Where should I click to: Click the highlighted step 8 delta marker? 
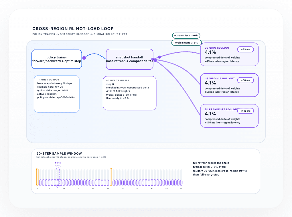[58, 183]
